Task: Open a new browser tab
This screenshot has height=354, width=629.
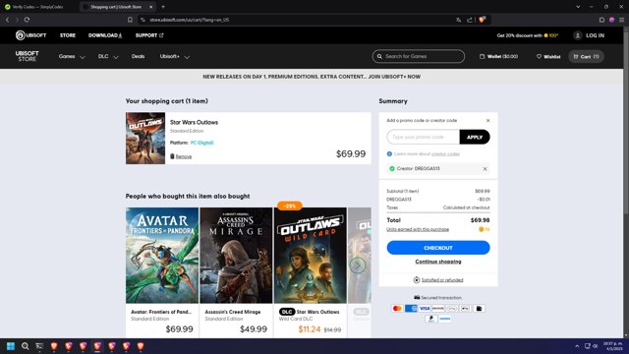Action: (x=163, y=7)
